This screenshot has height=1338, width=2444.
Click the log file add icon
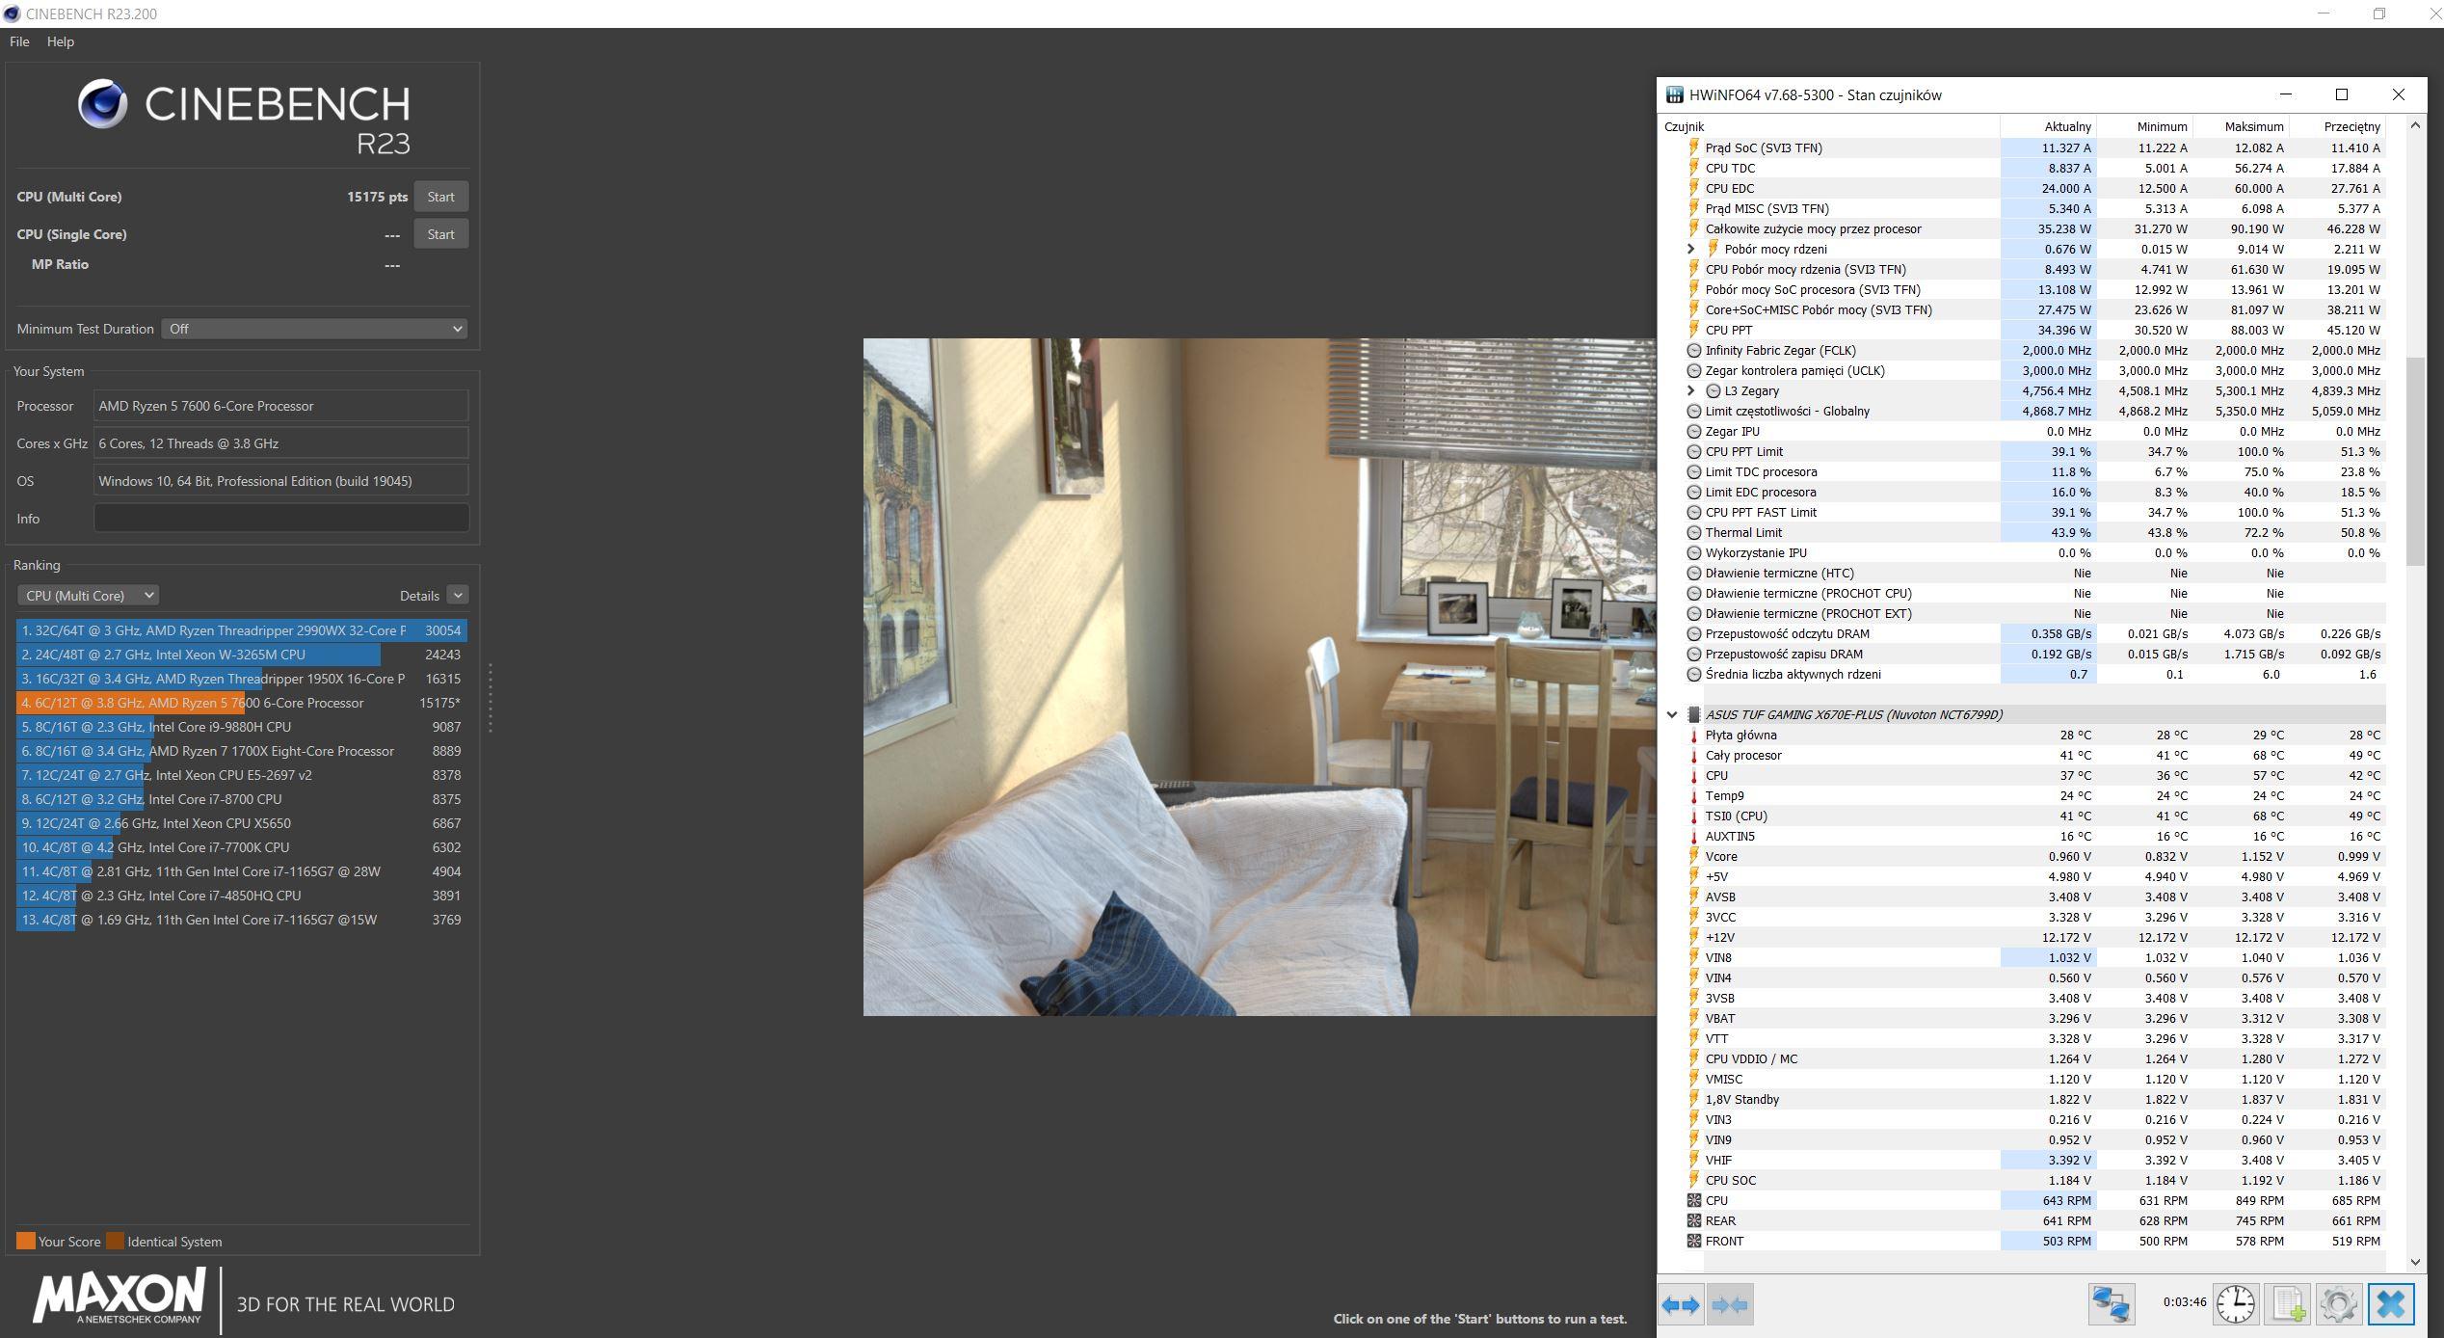pyautogui.click(x=2288, y=1305)
